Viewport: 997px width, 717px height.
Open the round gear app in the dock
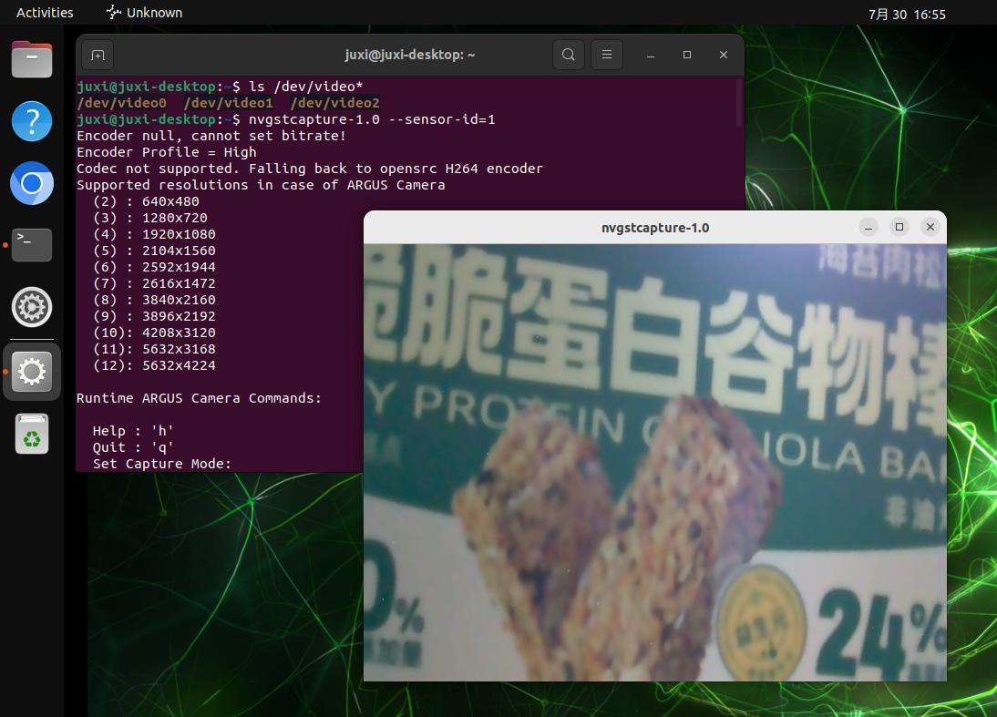click(x=32, y=307)
